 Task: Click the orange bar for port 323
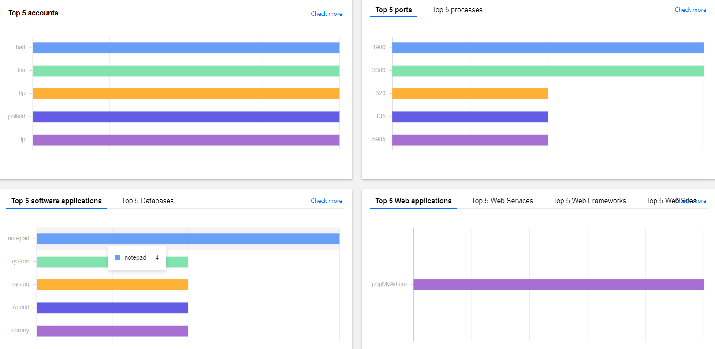470,94
